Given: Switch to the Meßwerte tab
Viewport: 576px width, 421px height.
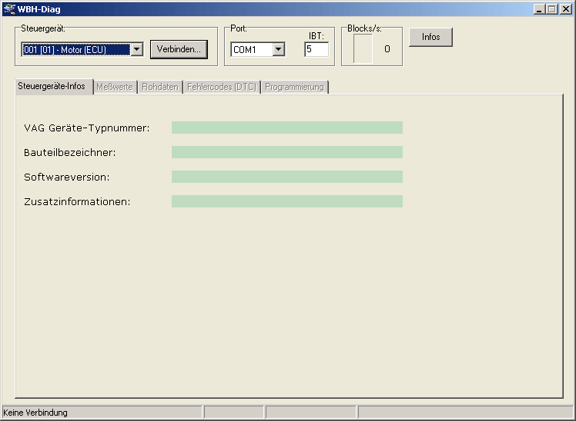Looking at the screenshot, I should tap(115, 88).
